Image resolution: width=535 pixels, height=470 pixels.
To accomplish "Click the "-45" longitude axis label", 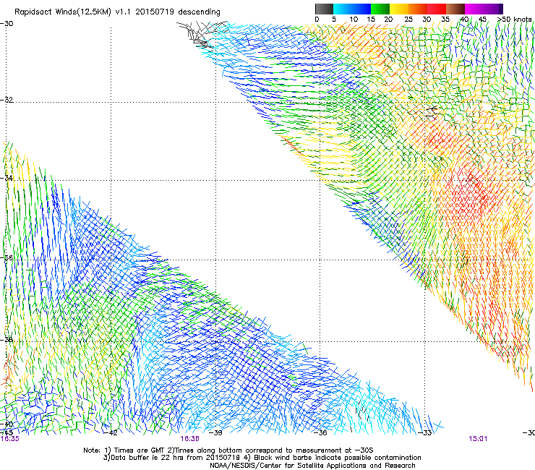I will click(x=7, y=433).
